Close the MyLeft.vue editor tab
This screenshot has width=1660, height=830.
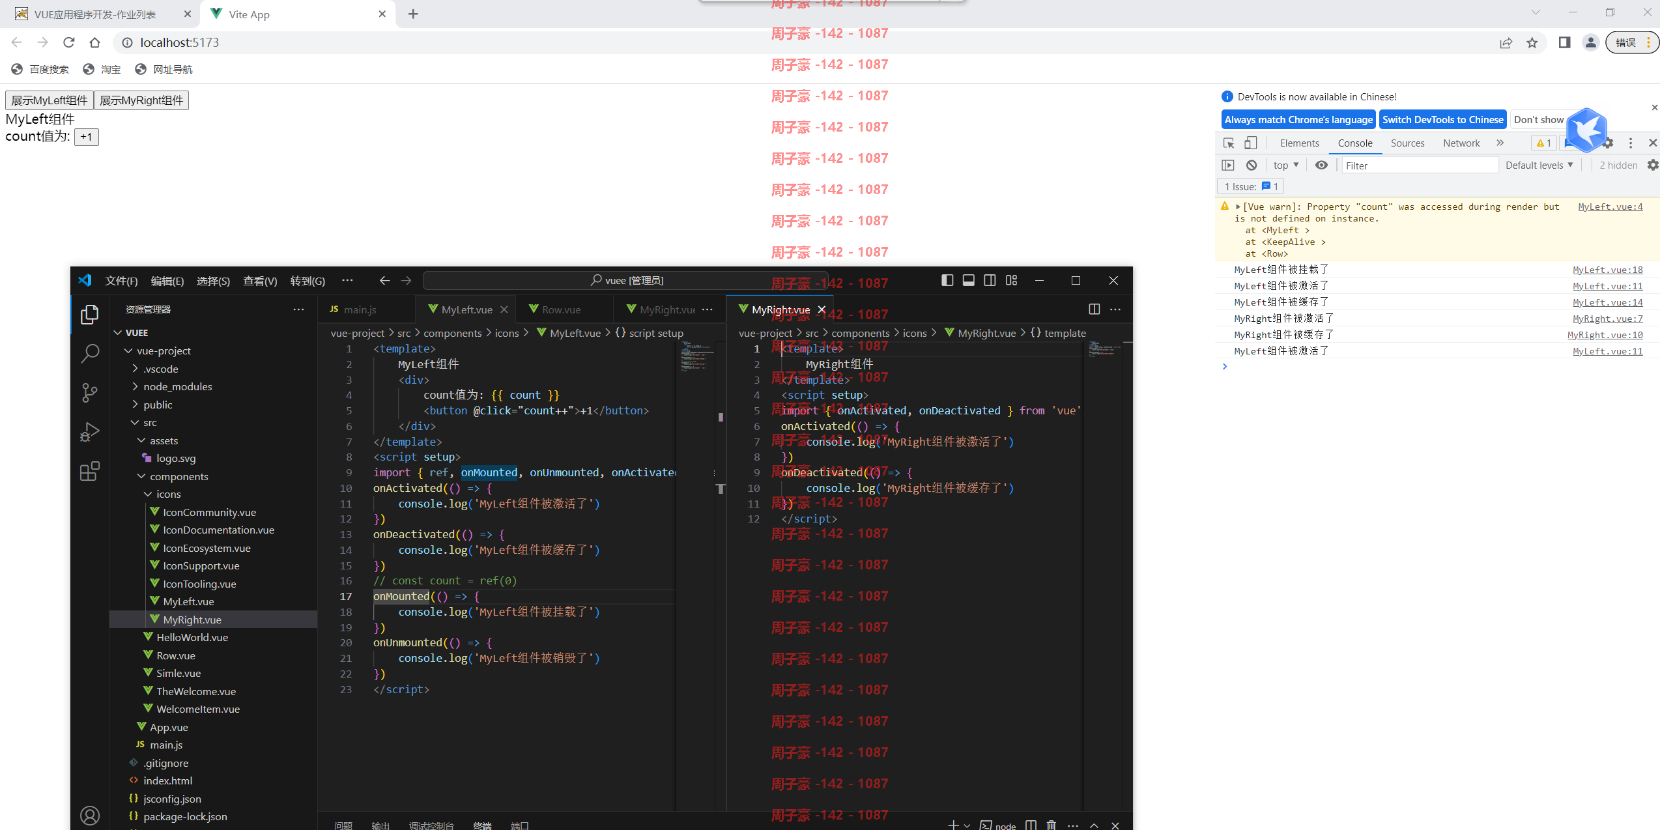[x=504, y=310]
